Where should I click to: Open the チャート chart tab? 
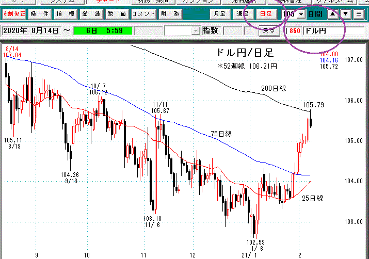click(x=108, y=2)
